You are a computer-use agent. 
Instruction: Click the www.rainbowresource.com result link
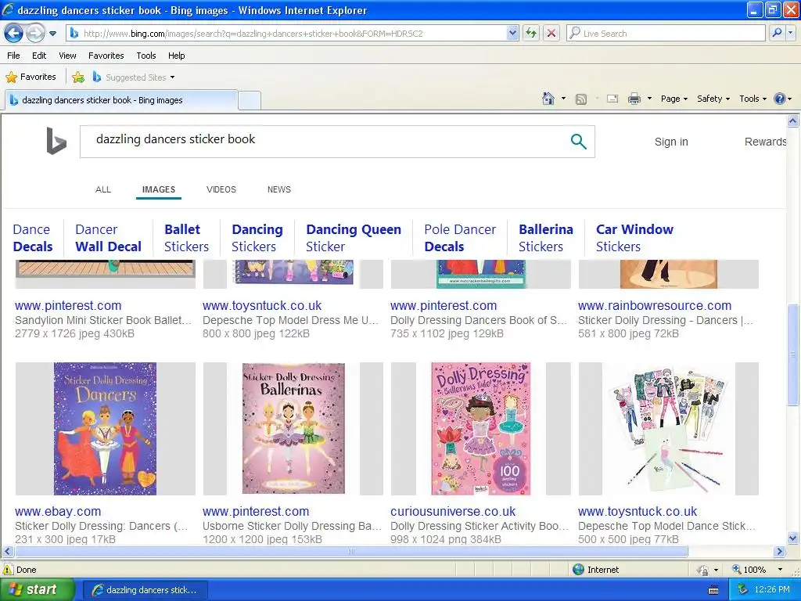655,306
